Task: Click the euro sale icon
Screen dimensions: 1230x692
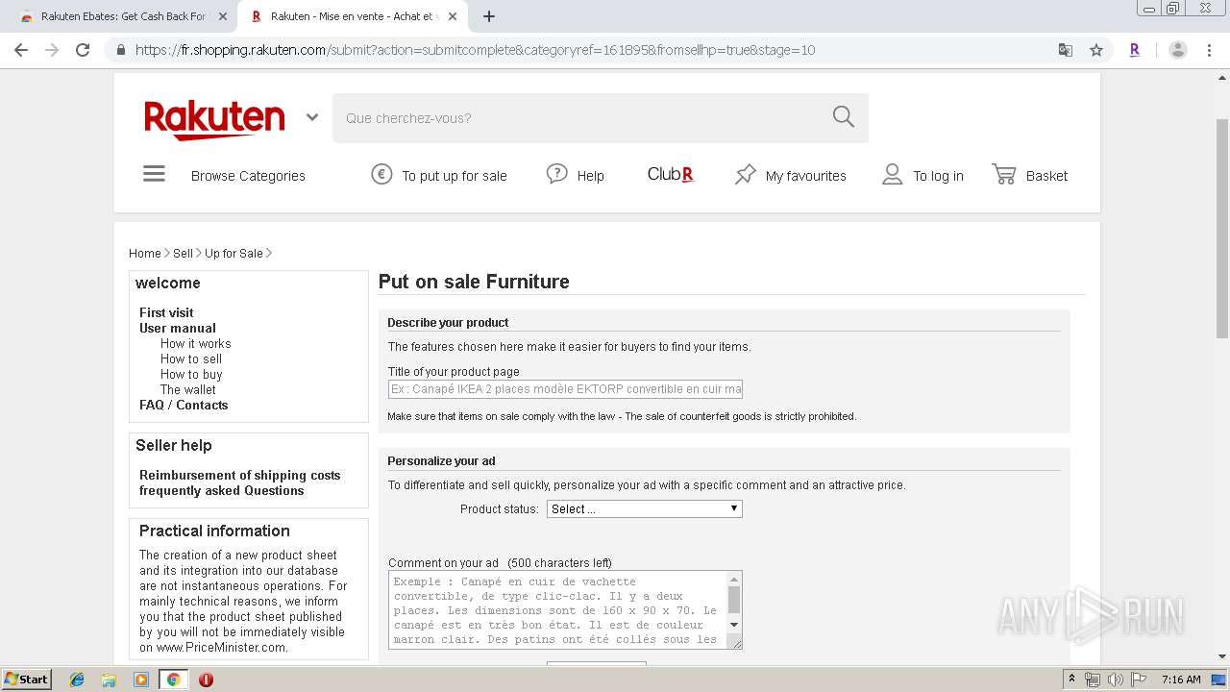Action: (381, 174)
